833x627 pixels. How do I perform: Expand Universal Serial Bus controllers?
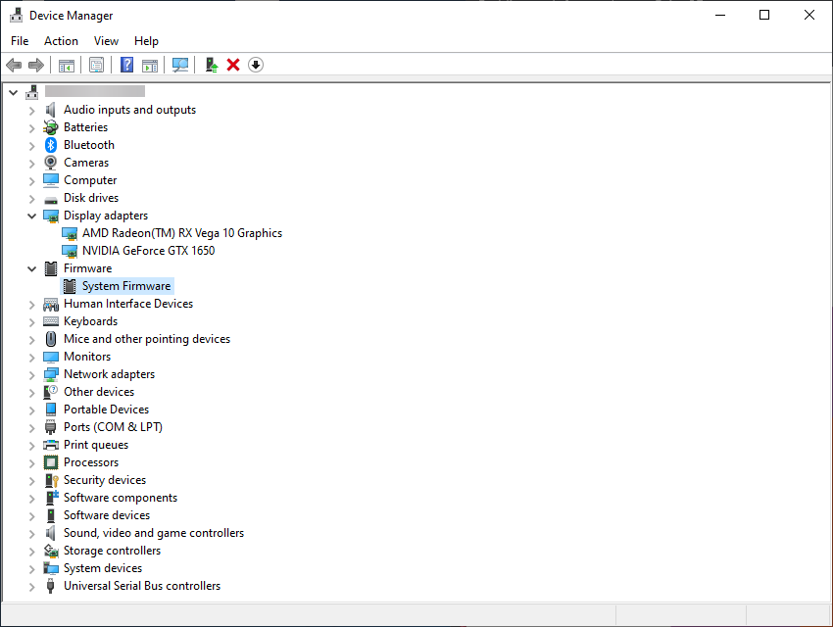tap(32, 586)
